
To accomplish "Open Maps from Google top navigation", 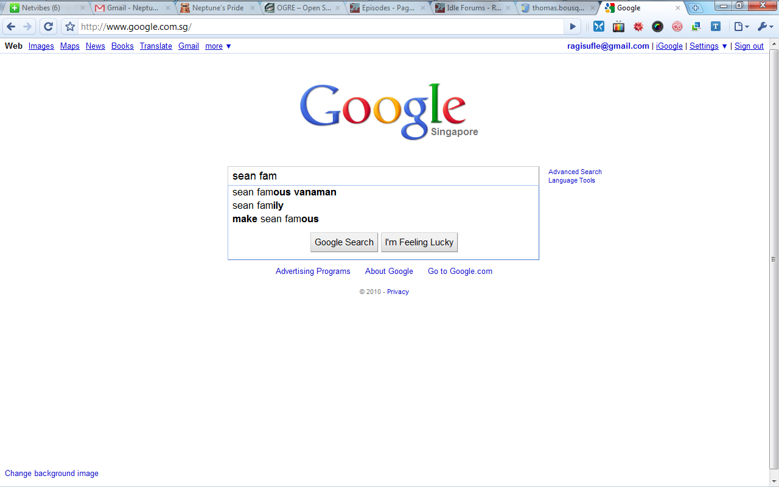I will [70, 46].
